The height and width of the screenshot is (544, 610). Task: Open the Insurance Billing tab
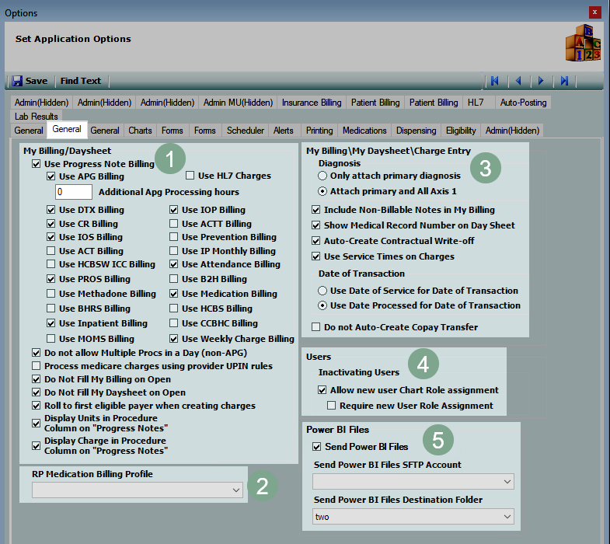311,103
